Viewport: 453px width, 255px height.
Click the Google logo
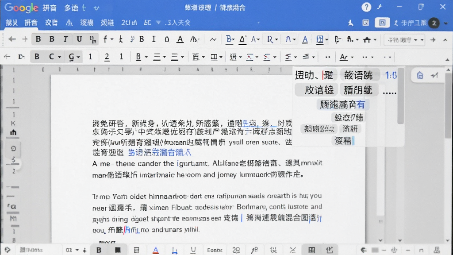(21, 8)
